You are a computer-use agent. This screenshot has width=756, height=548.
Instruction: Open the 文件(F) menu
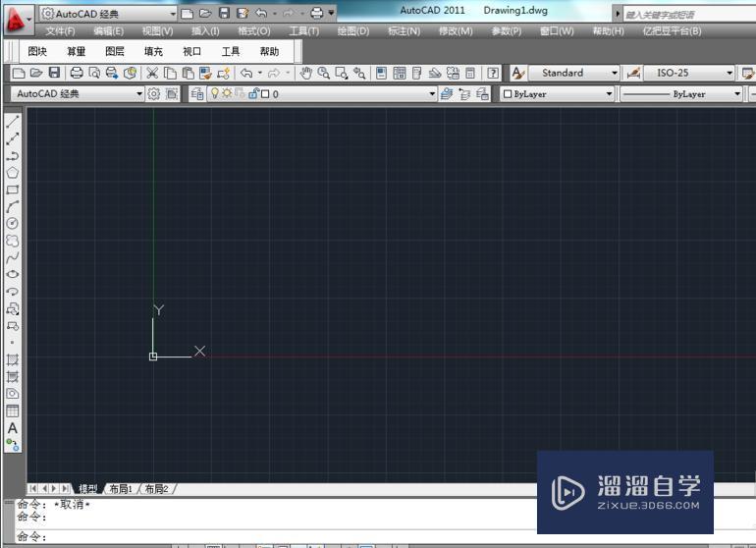[60, 31]
